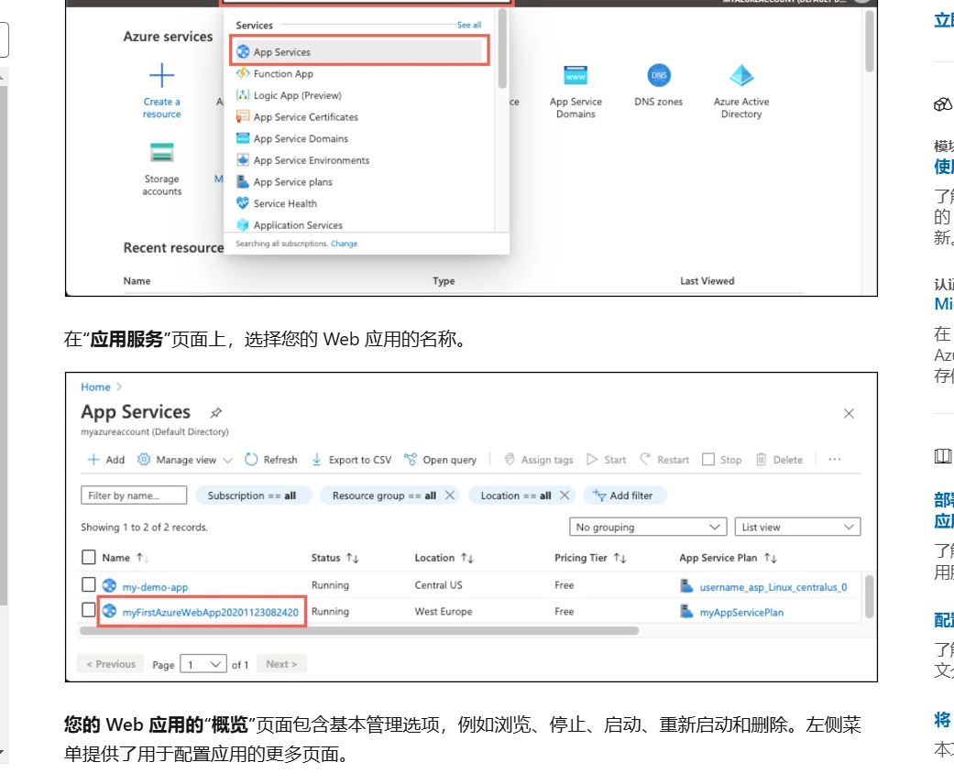Click the Filter by name field
954x784 pixels.
(x=134, y=495)
